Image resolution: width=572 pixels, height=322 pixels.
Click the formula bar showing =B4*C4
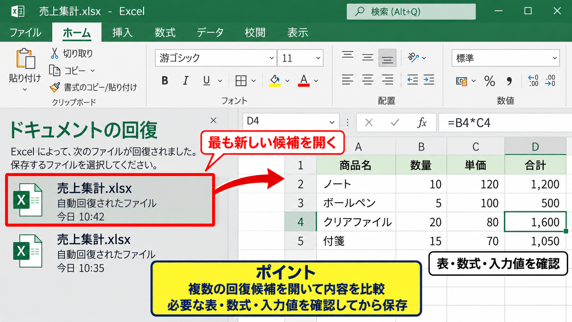505,123
